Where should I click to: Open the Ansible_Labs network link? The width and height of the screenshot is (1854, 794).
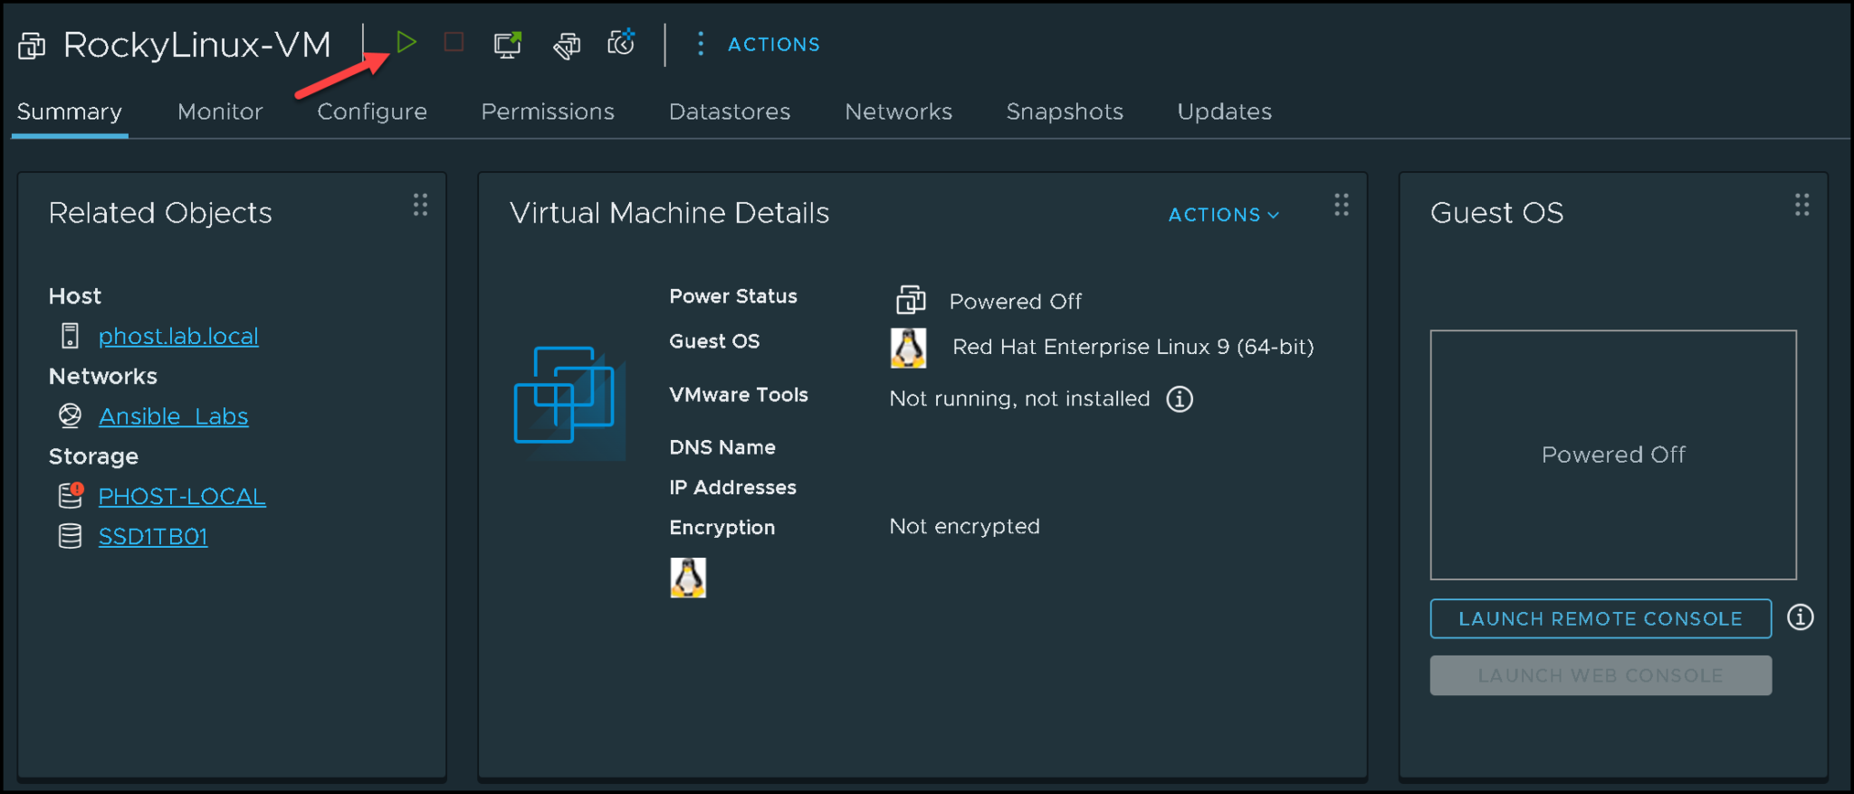click(x=173, y=416)
